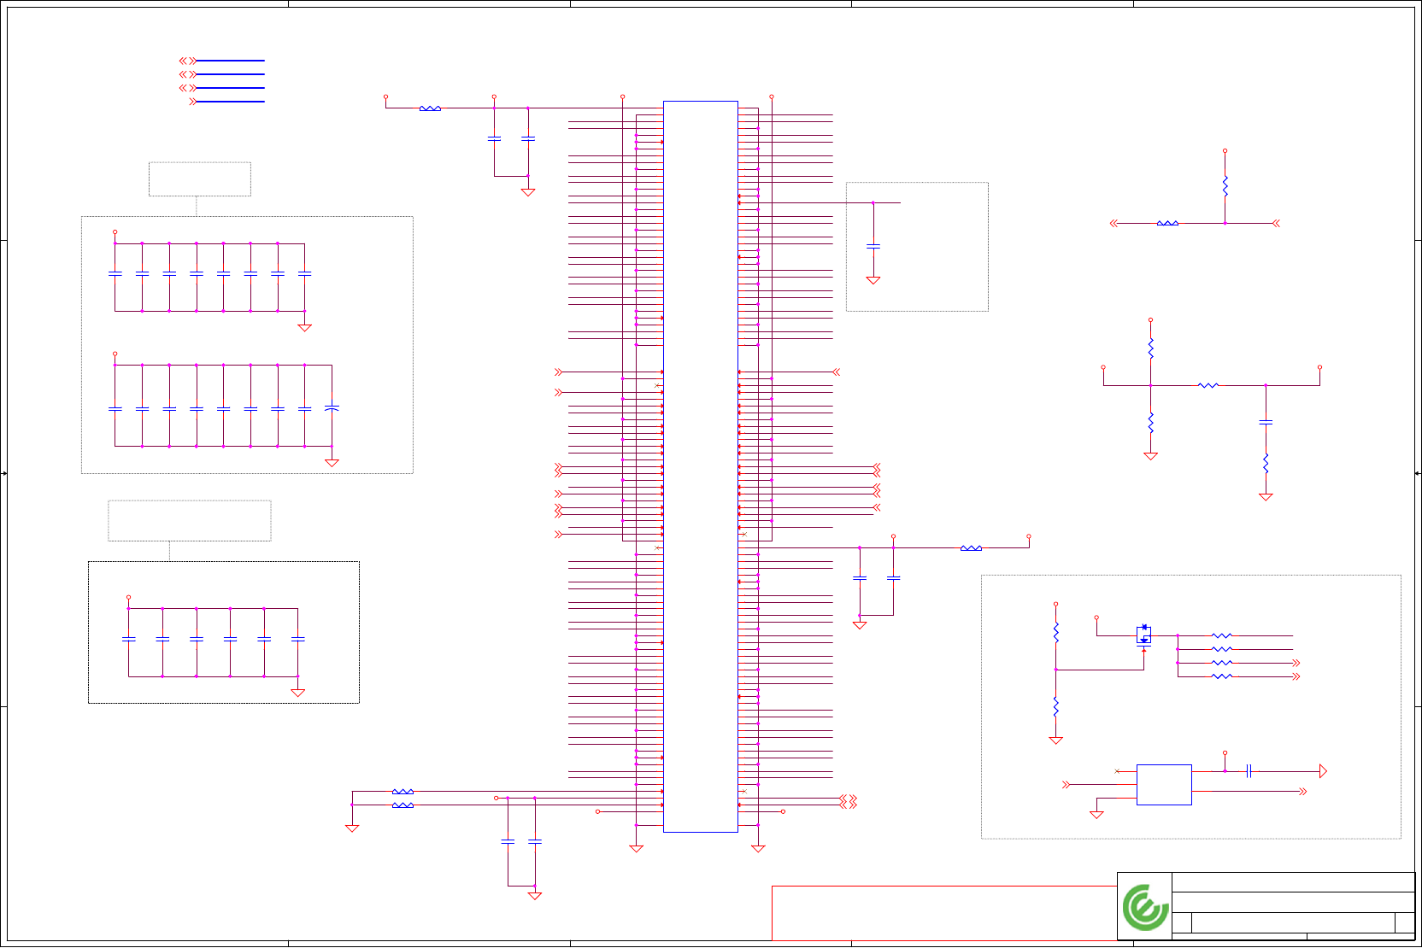
Task: Select the MOSFET transistor symbol
Action: pos(1143,635)
